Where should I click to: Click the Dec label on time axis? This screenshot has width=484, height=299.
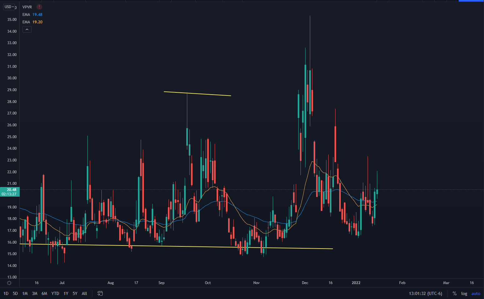click(305, 283)
